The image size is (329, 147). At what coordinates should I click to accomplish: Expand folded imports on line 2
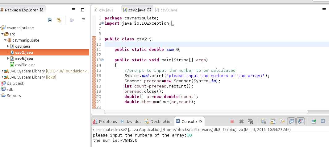tap(102, 23)
